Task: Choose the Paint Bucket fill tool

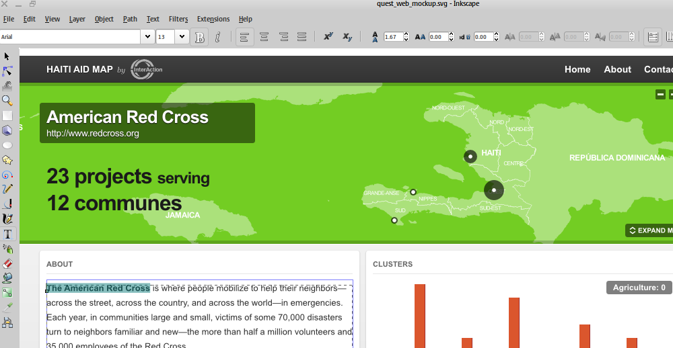Action: 7,277
